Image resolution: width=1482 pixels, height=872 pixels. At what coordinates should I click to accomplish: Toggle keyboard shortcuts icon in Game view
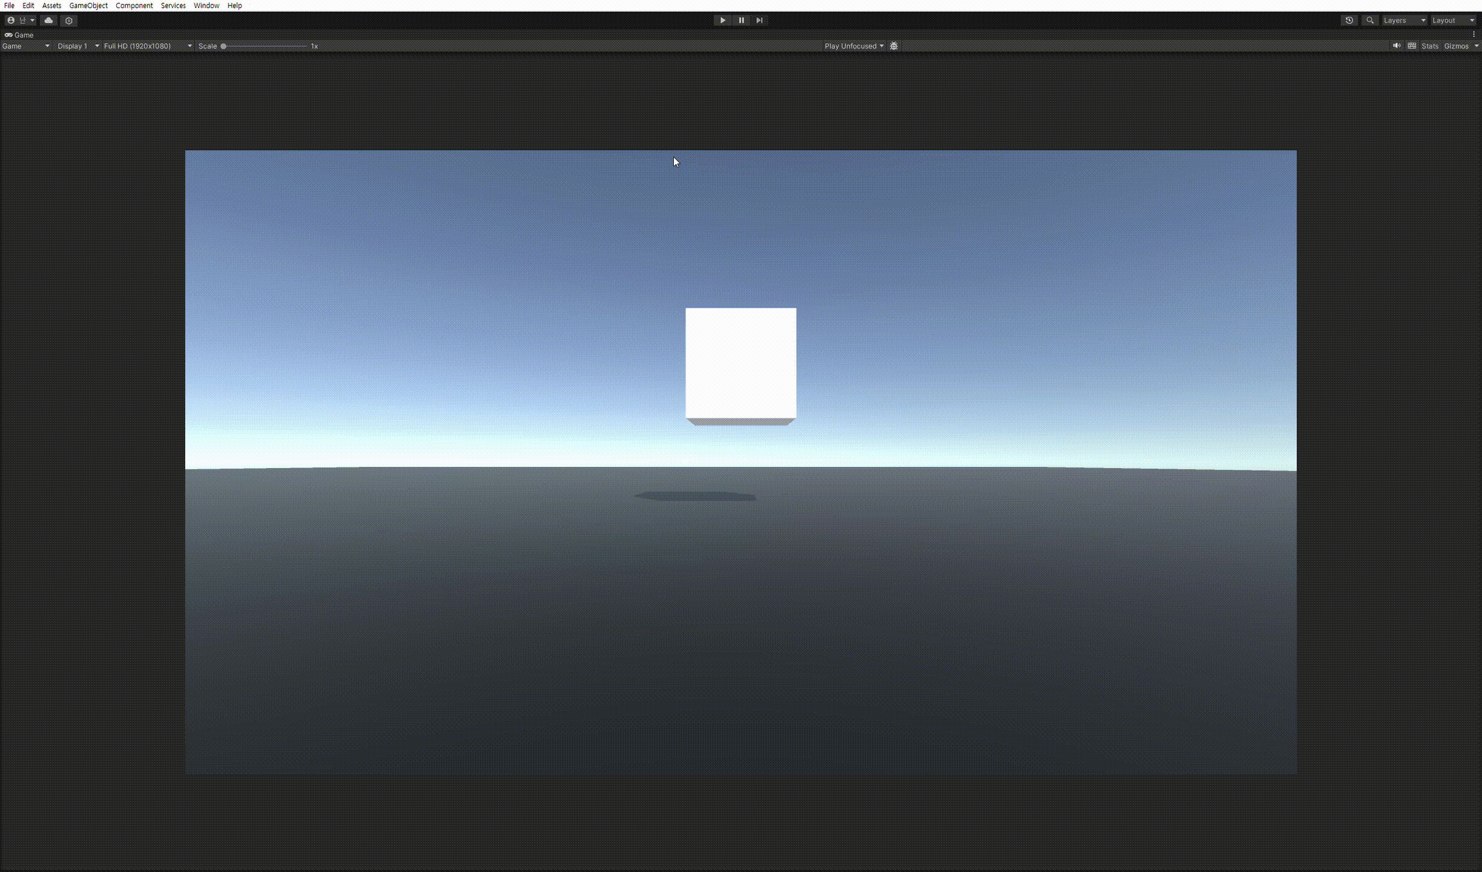[x=1412, y=46]
